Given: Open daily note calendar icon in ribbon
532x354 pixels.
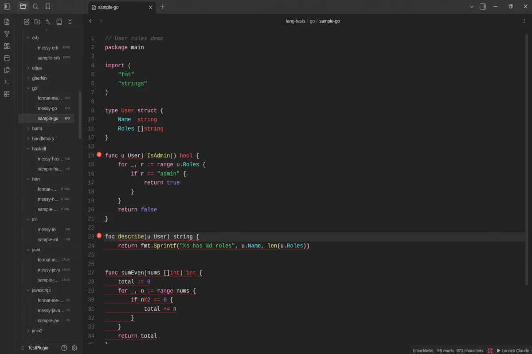Looking at the screenshot, I should click(x=7, y=58).
